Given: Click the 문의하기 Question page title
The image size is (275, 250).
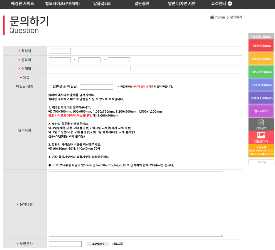Looking at the screenshot, I should pyautogui.click(x=29, y=25).
